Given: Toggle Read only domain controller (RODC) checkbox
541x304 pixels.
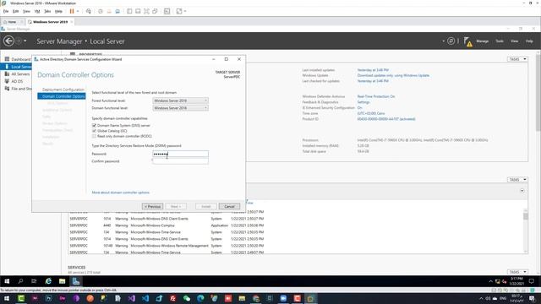Looking at the screenshot, I should click(94, 136).
